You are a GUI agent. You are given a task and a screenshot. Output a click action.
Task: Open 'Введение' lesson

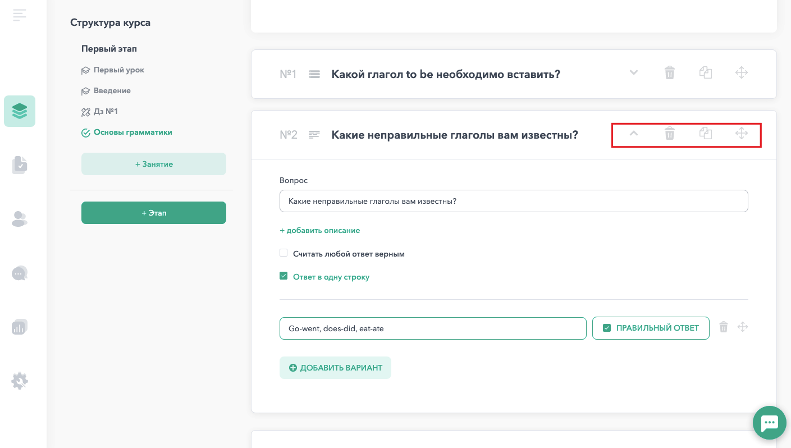106,91
